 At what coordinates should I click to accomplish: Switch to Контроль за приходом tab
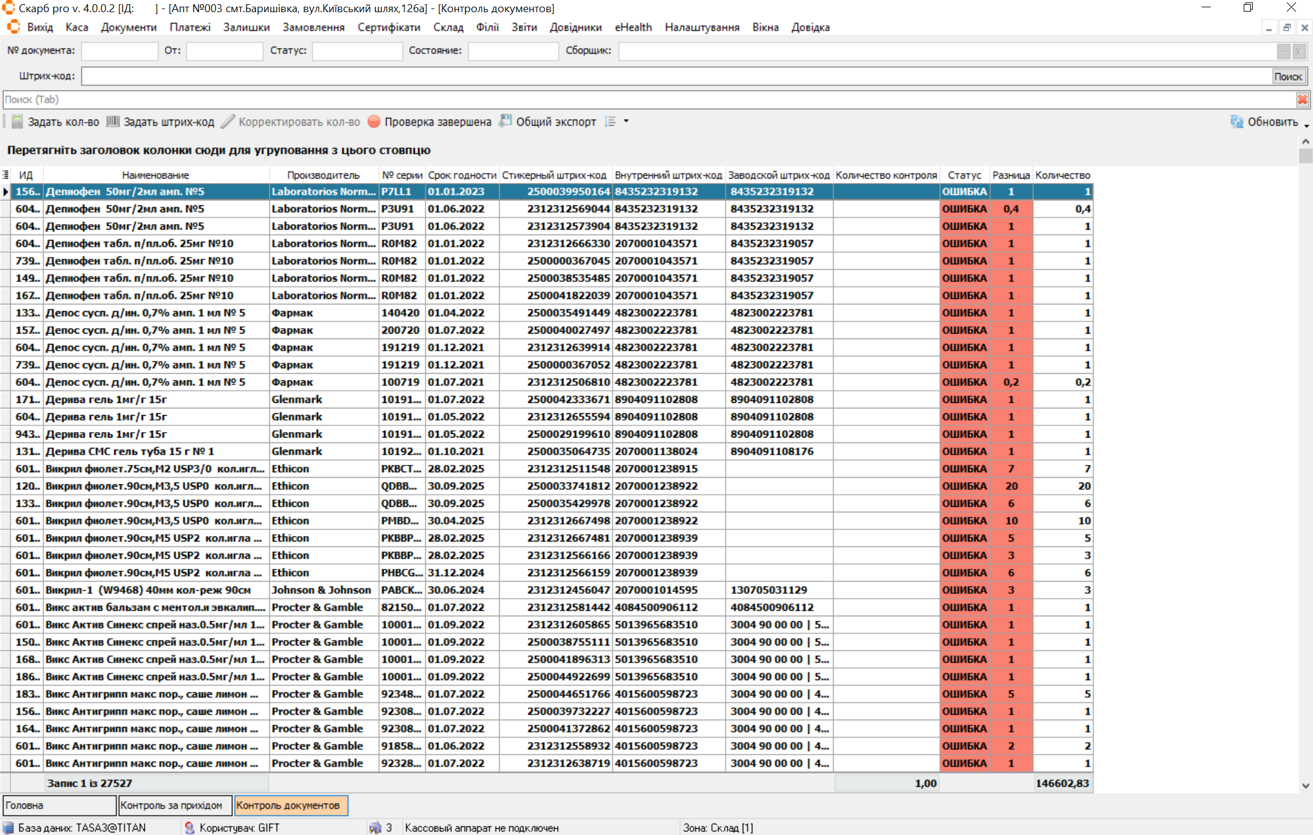coord(175,805)
